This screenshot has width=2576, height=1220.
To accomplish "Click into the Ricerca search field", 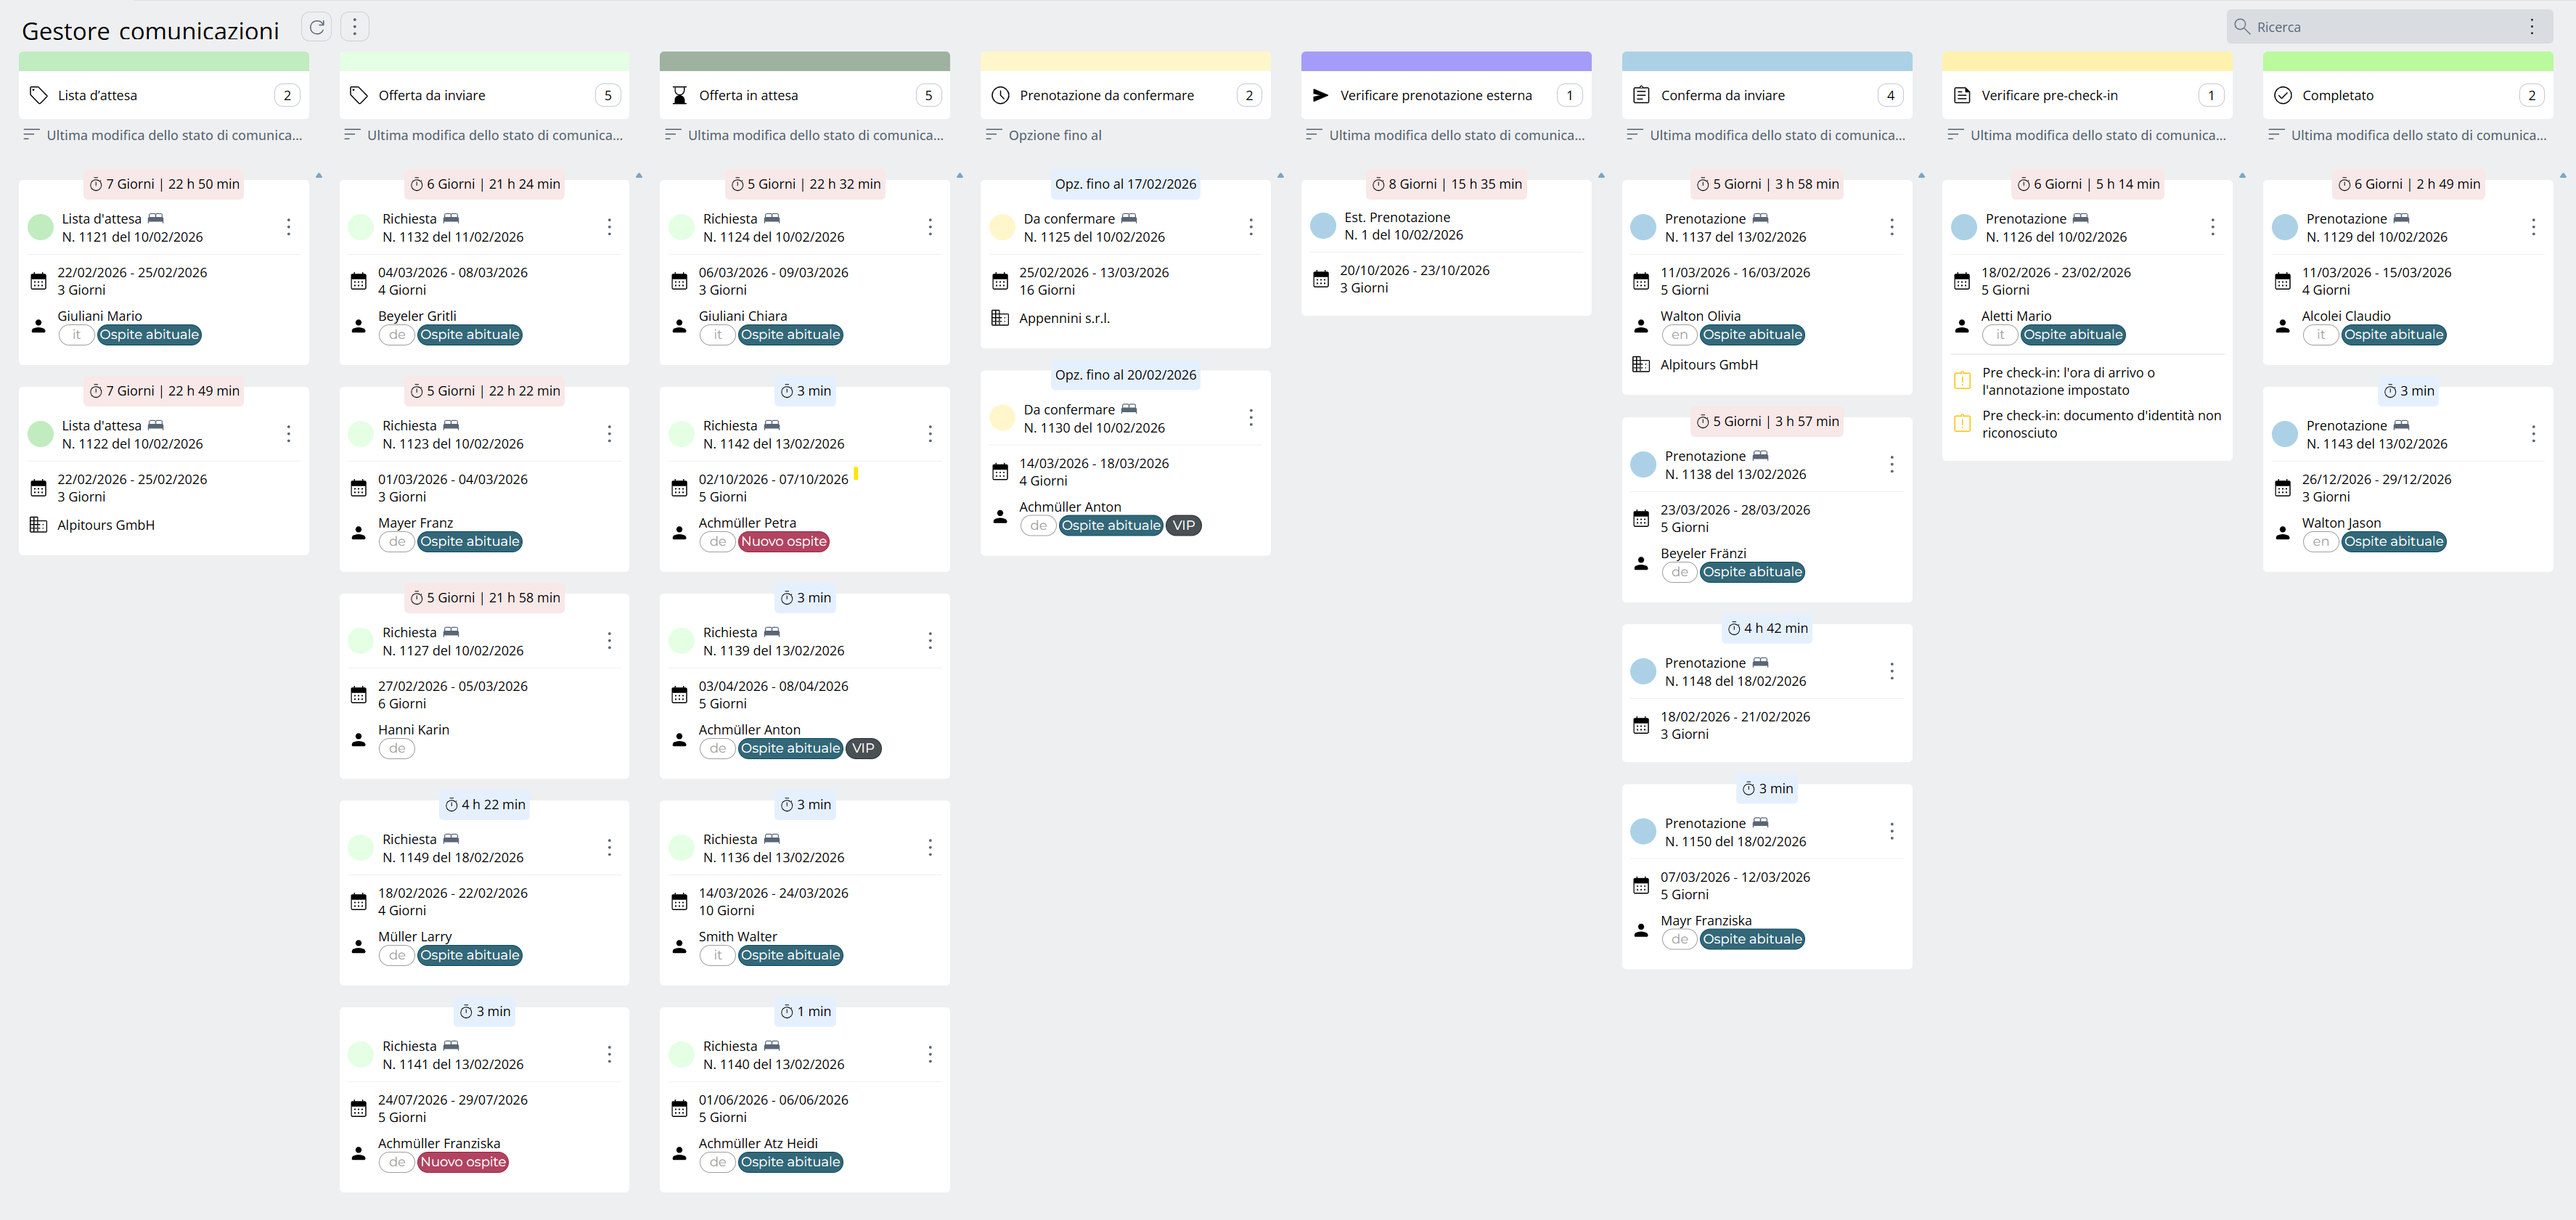I will coord(2380,27).
